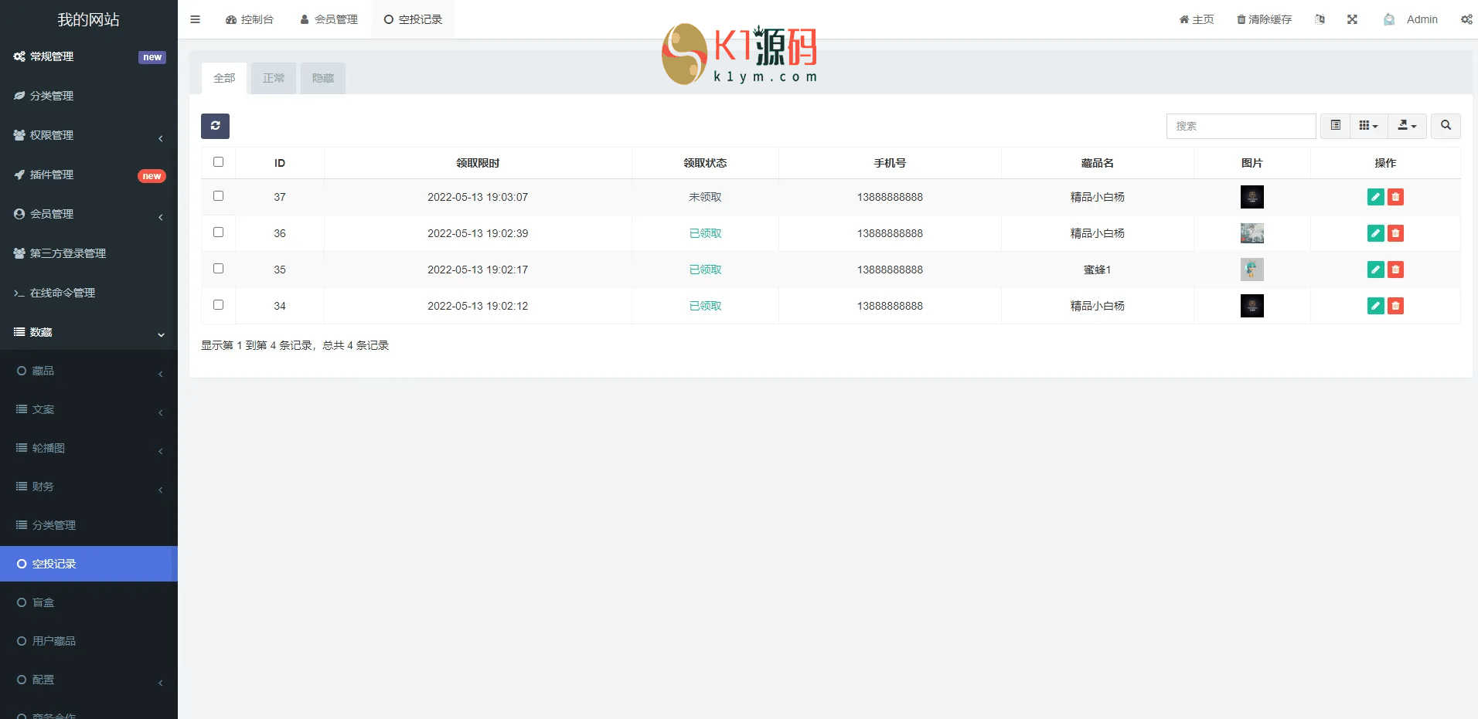
Task: Expand the 财务 submenu chevron
Action: pos(161,490)
